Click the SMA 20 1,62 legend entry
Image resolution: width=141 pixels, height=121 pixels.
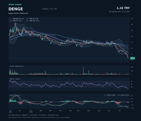[15, 21]
